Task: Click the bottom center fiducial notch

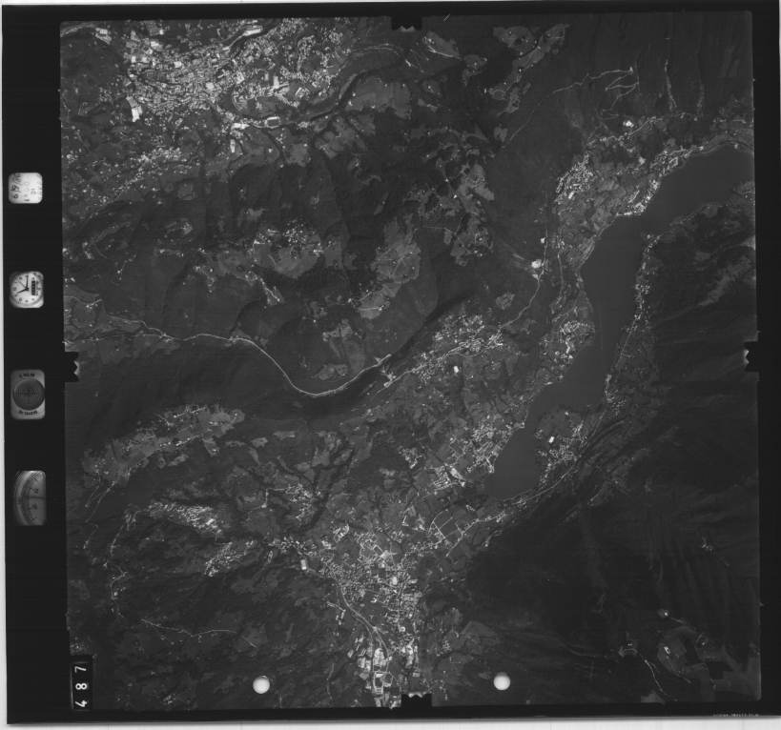Action: [x=416, y=701]
